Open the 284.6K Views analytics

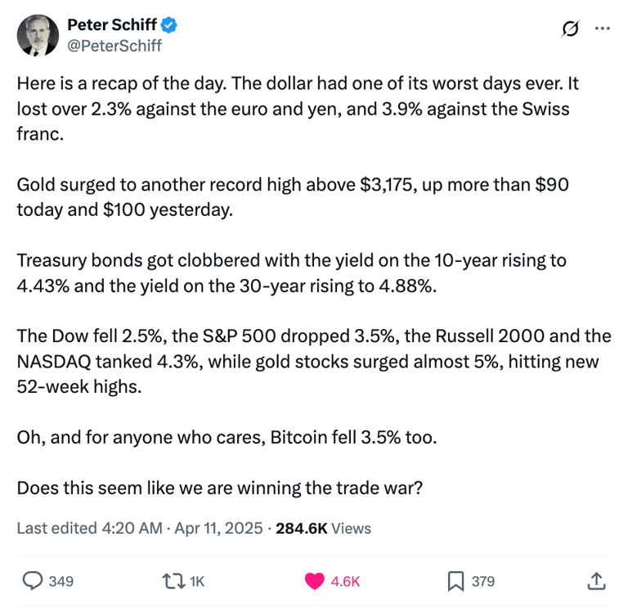[x=323, y=529]
